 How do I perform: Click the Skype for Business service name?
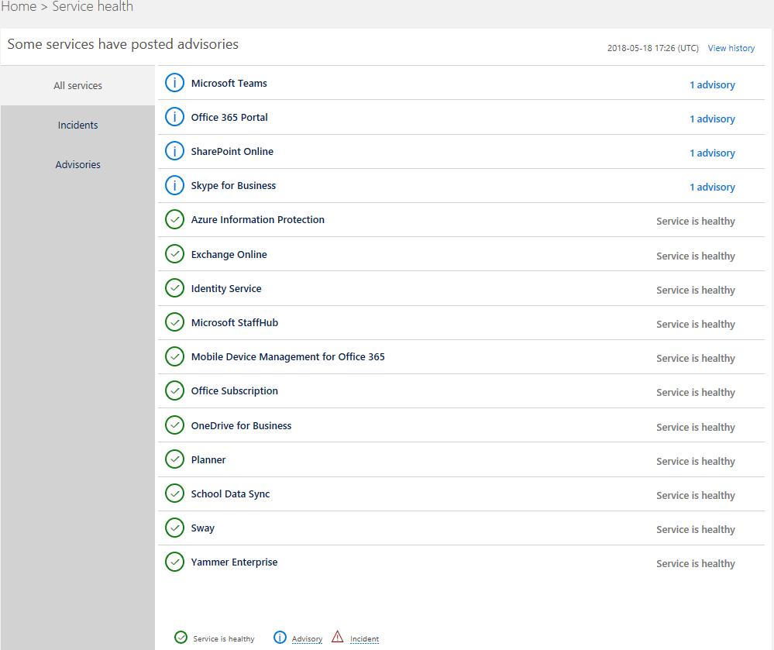233,185
